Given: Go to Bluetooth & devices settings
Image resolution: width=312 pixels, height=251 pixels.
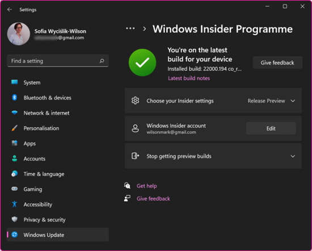Looking at the screenshot, I should pos(58,98).
